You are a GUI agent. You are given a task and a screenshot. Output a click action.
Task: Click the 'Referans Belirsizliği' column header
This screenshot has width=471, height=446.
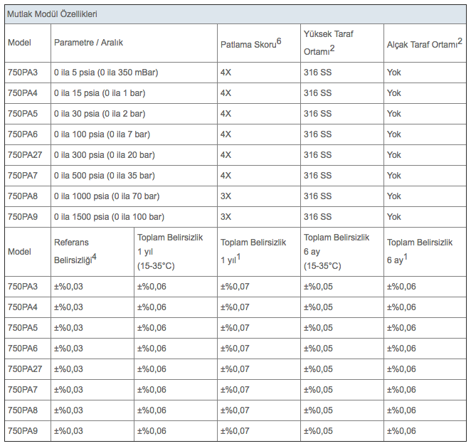pos(75,251)
